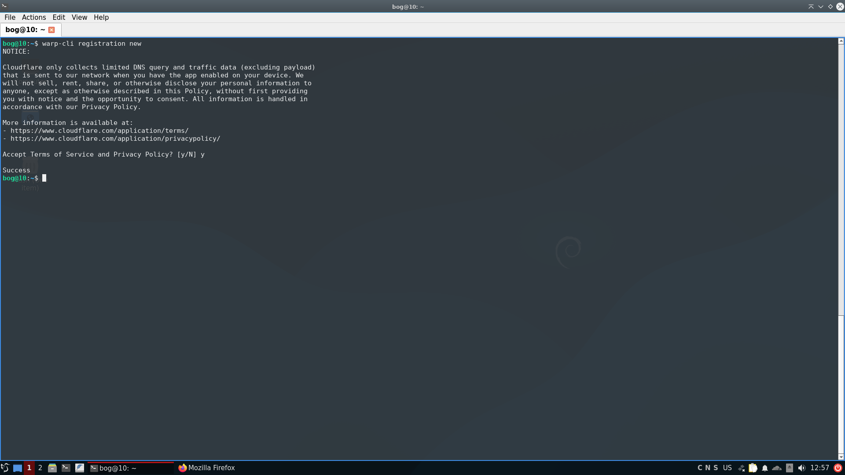
Task: Open Cloudflare WARP from the system tray
Action: tap(776, 468)
